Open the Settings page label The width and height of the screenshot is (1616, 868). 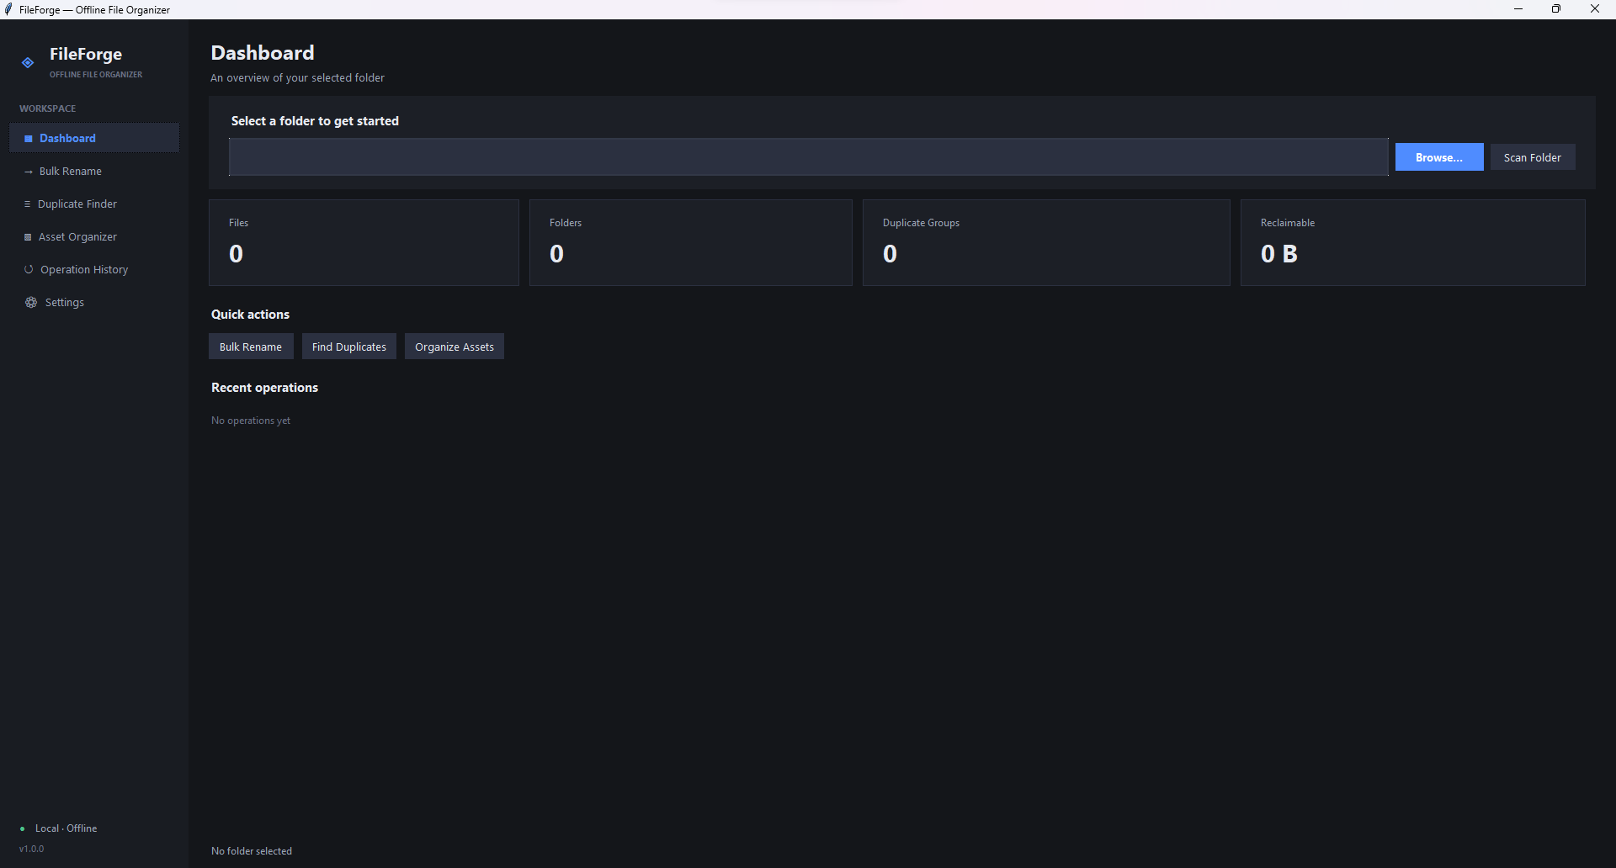click(x=65, y=303)
